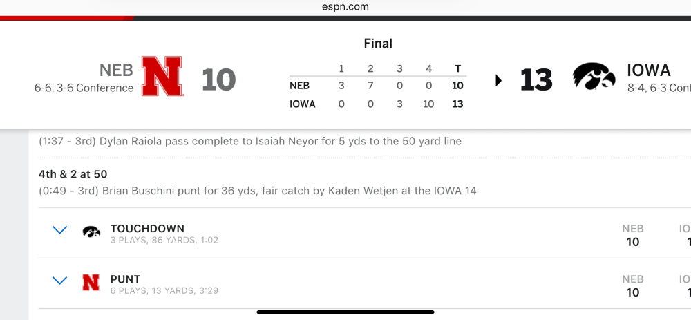Expand the Iowa TOUCHDOWN drive chevron

click(59, 229)
